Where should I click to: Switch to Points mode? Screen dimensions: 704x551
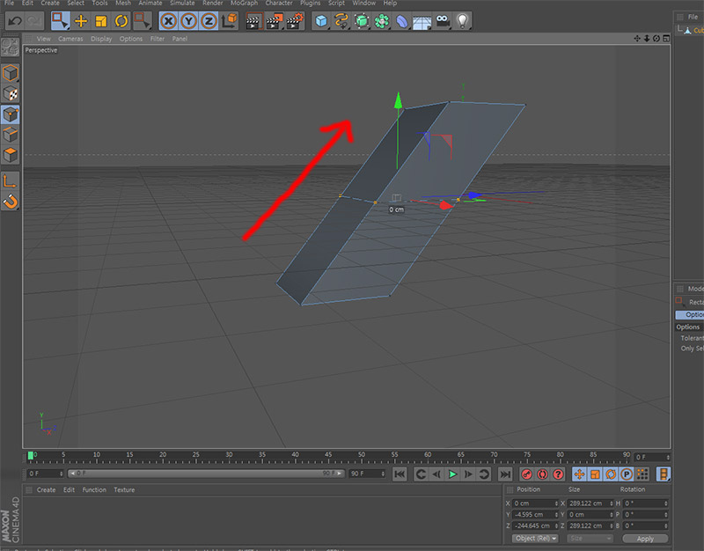[10, 114]
